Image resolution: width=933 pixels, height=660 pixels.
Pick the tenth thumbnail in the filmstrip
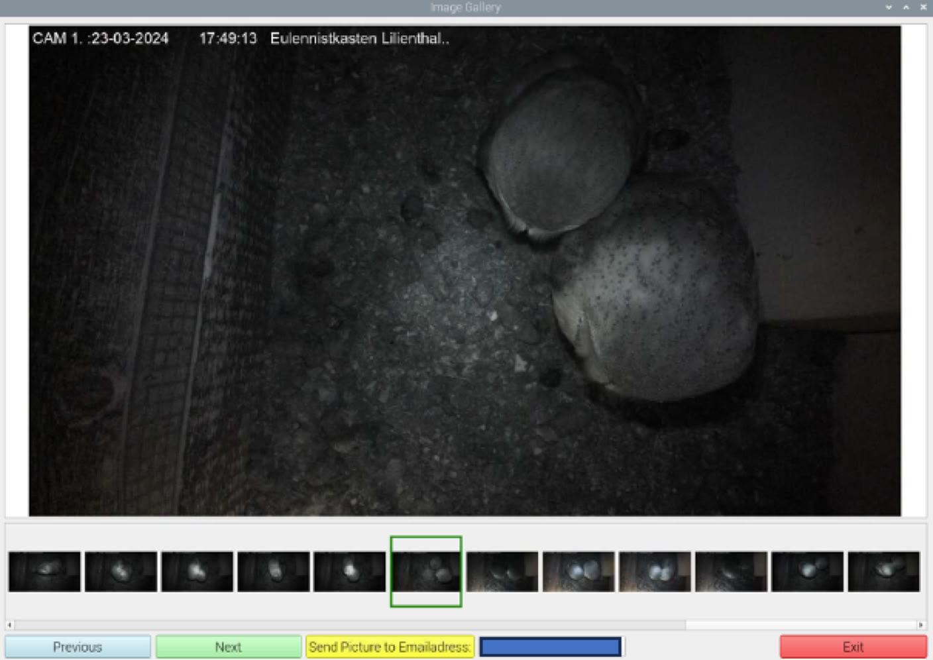click(731, 571)
